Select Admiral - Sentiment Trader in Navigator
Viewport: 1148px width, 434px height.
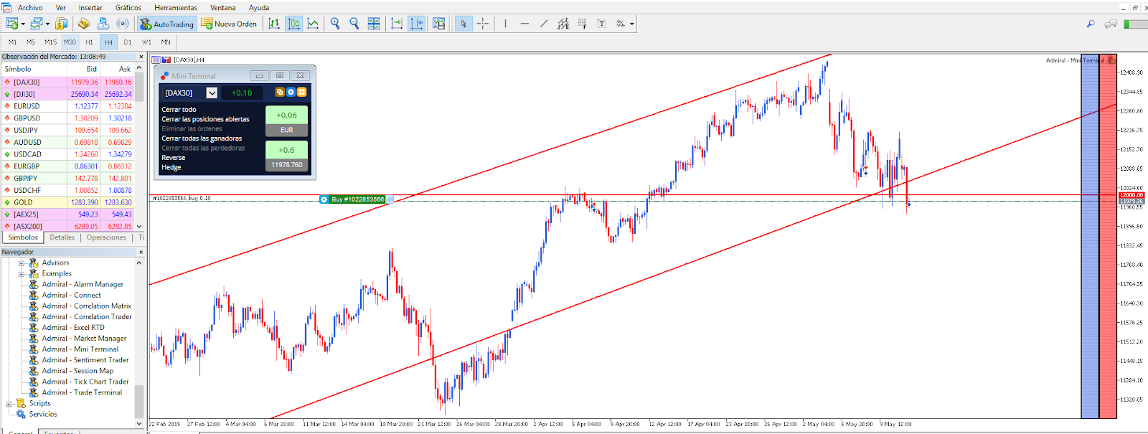tap(85, 360)
